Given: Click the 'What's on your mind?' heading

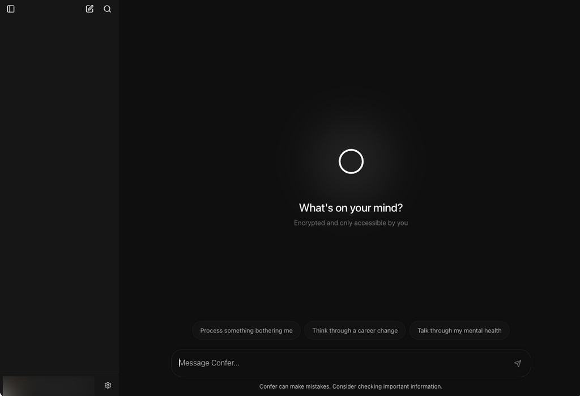Looking at the screenshot, I should [351, 208].
